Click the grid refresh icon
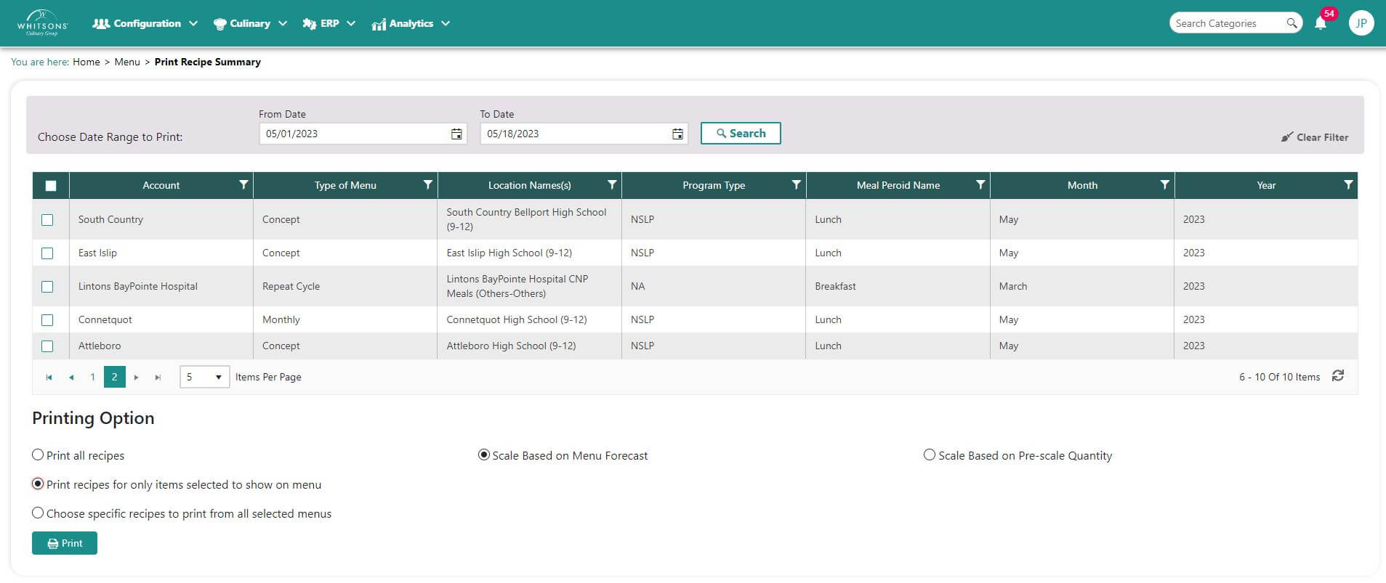Screen dimensions: 1386x583 1337,376
